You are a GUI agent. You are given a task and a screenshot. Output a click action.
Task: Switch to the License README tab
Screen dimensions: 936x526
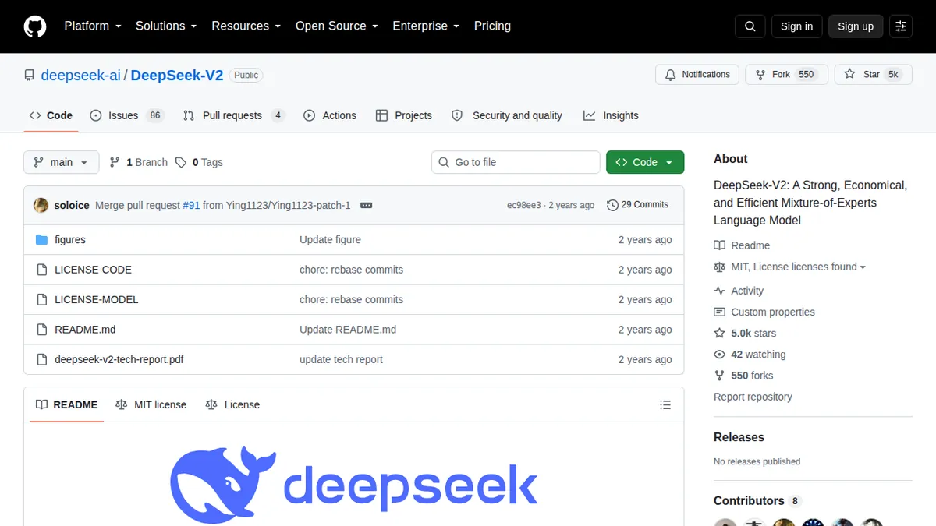tap(232, 405)
